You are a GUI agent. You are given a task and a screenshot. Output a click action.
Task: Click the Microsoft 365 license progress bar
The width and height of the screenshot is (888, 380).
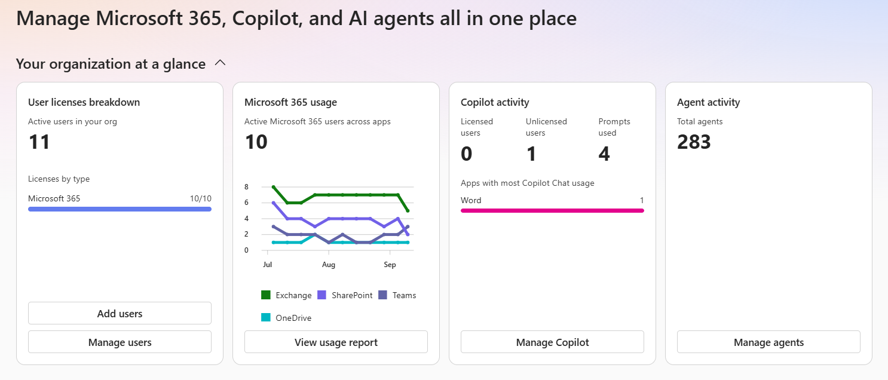[x=120, y=209]
